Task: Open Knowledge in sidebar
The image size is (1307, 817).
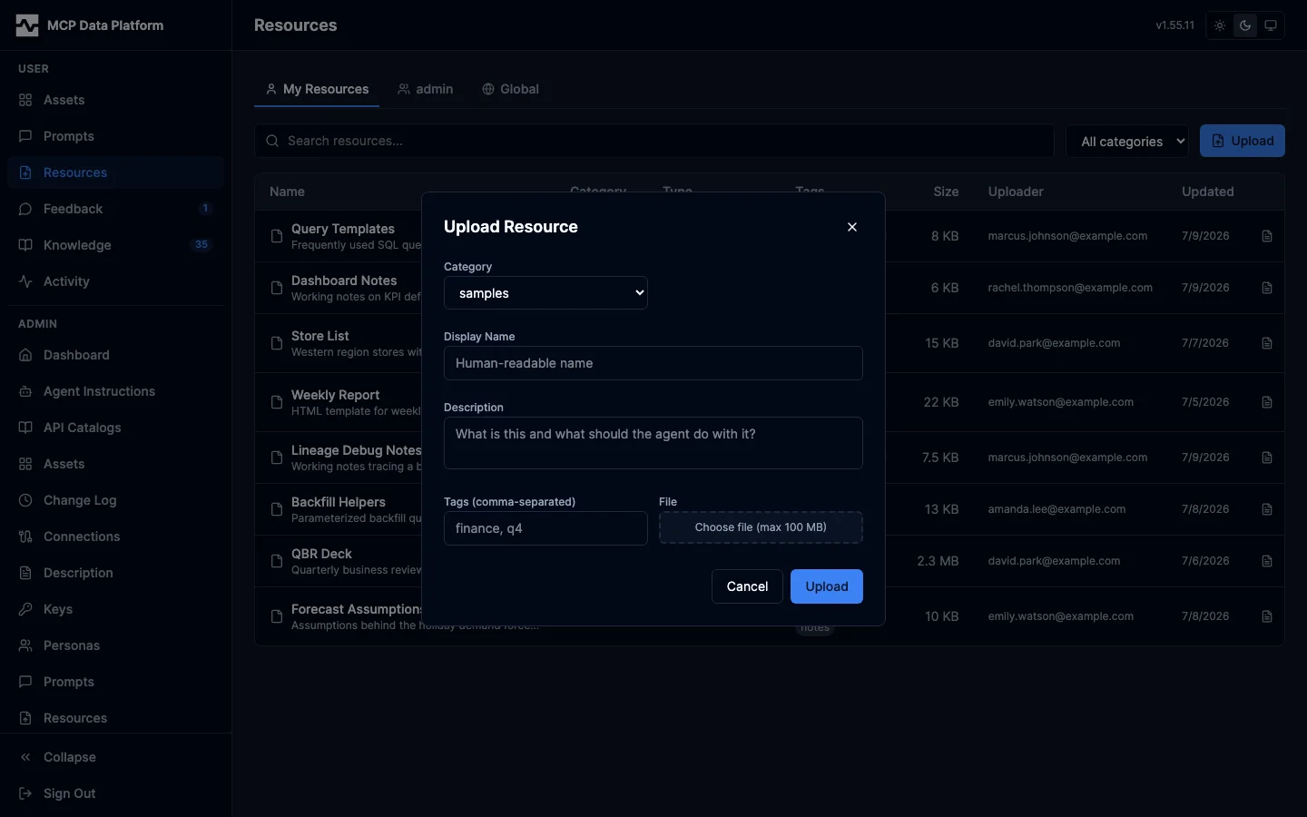Action: click(x=115, y=245)
